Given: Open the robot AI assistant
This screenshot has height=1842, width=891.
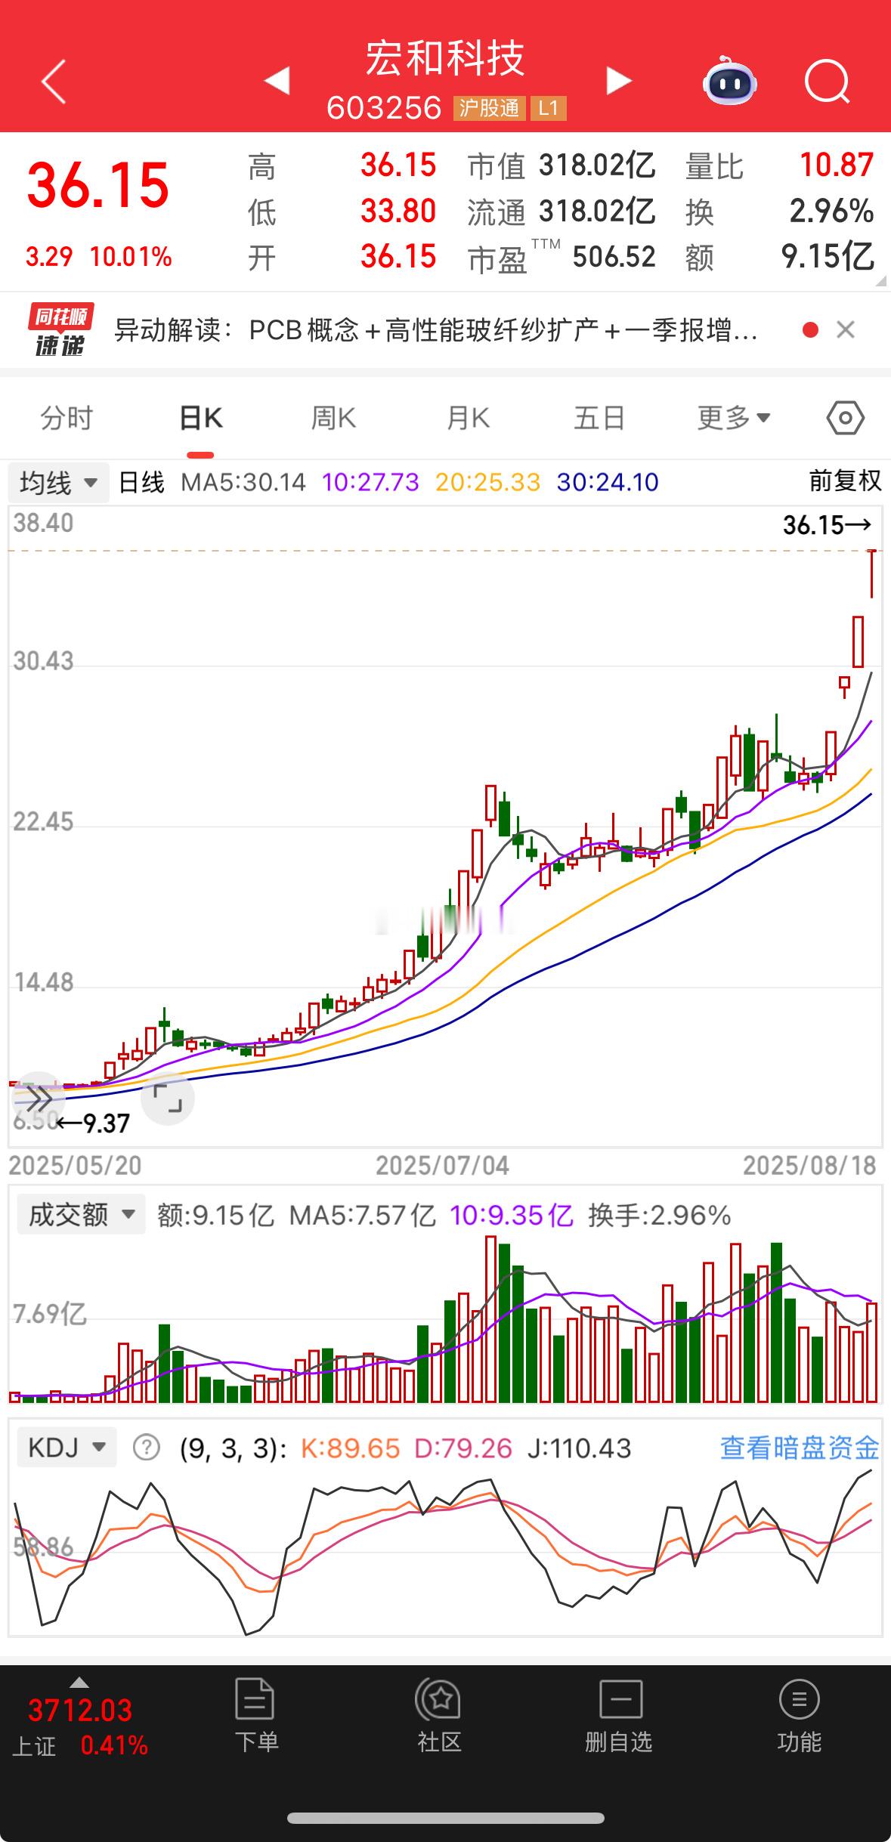Looking at the screenshot, I should pyautogui.click(x=729, y=80).
